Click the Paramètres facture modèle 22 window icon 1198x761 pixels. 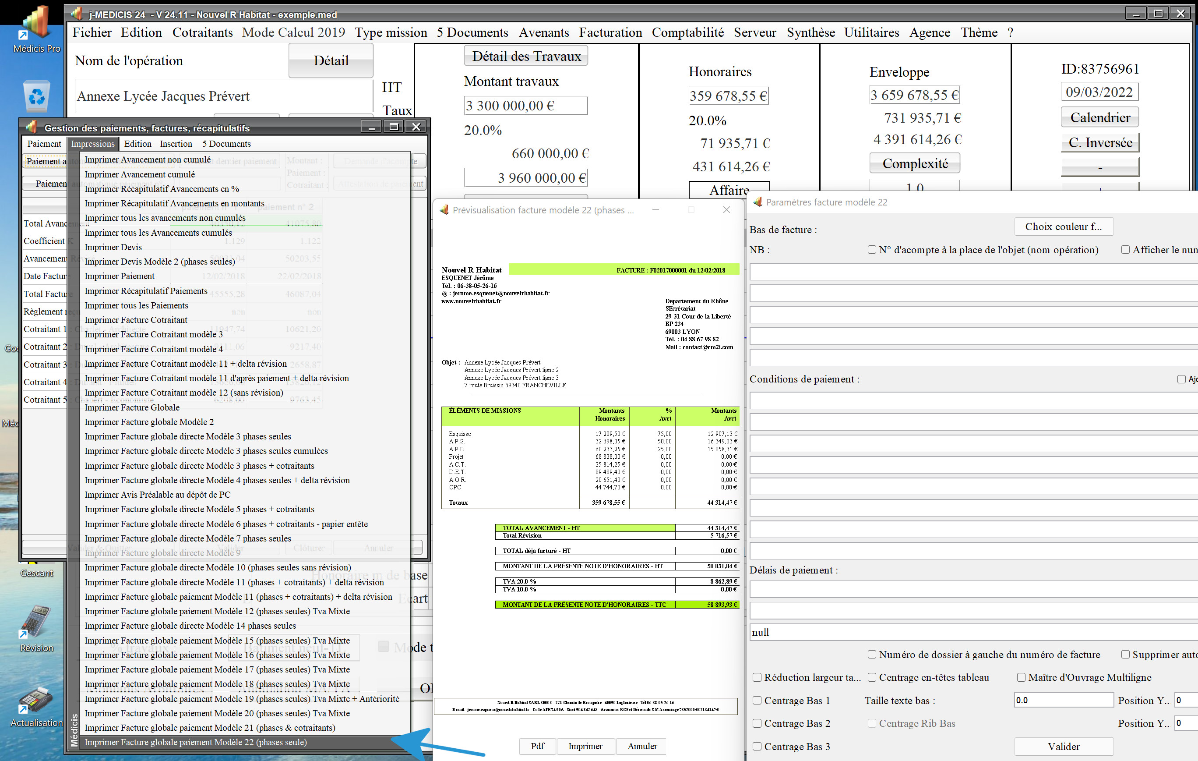click(x=758, y=202)
